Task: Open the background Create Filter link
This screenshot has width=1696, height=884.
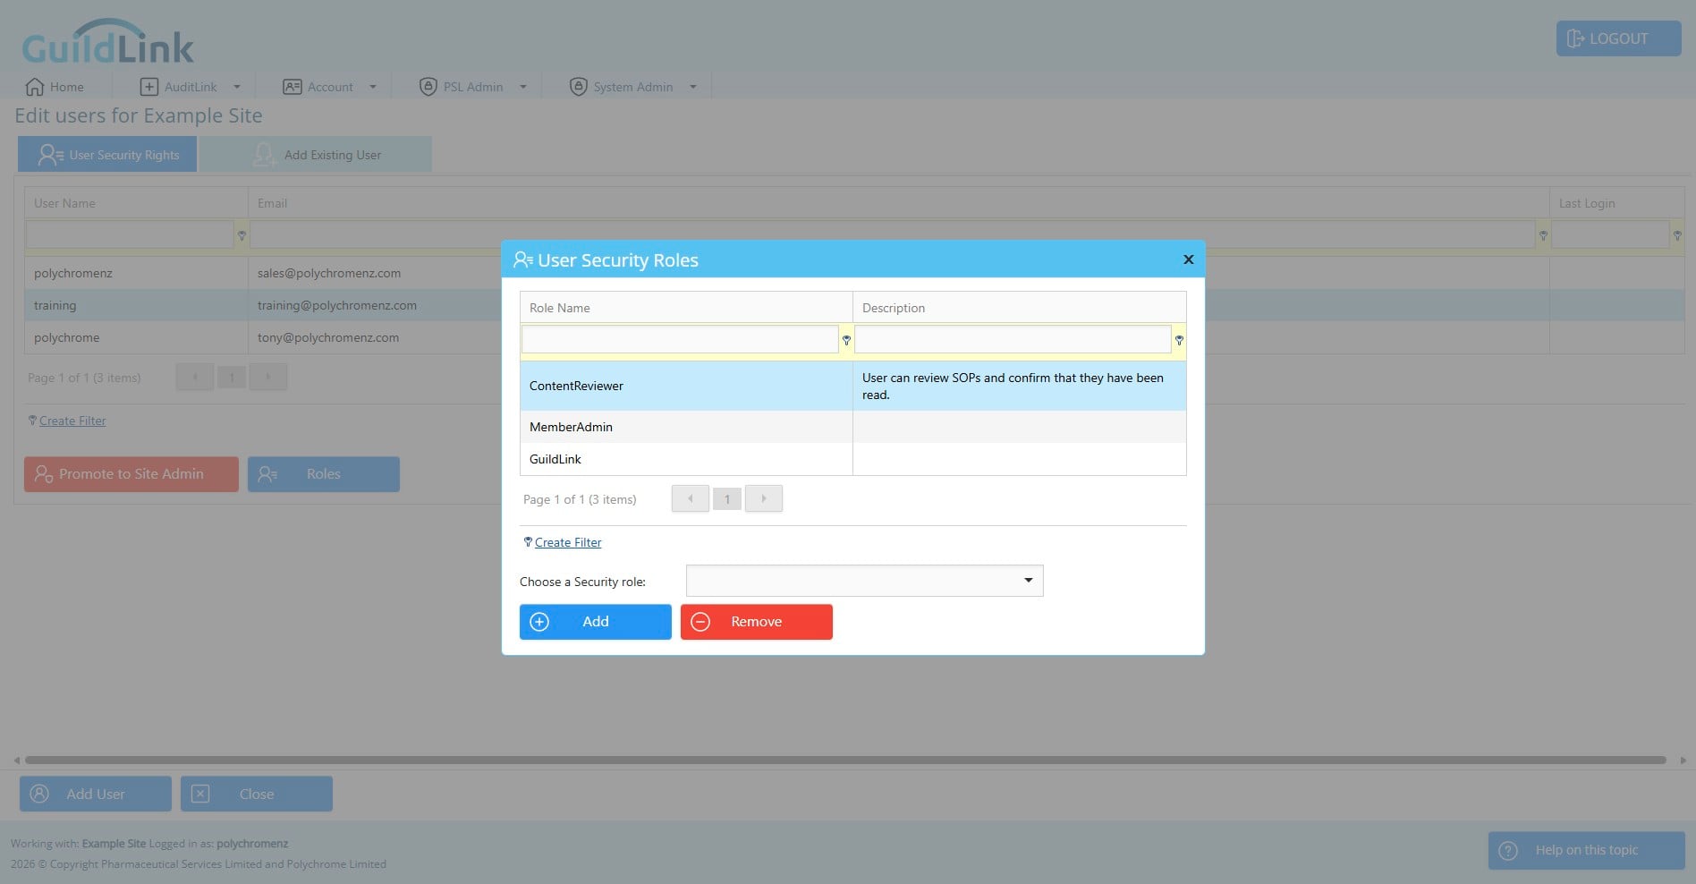Action: tap(72, 421)
